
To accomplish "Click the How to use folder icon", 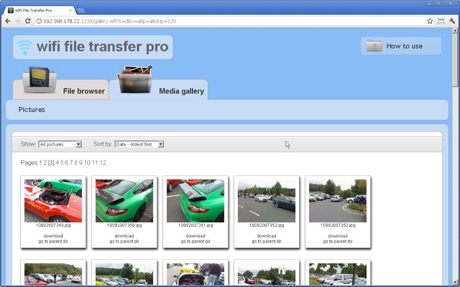I will click(374, 46).
